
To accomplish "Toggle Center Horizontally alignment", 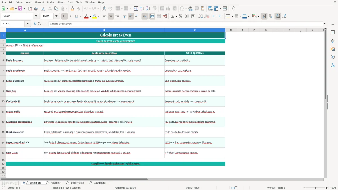I will click(111, 16).
